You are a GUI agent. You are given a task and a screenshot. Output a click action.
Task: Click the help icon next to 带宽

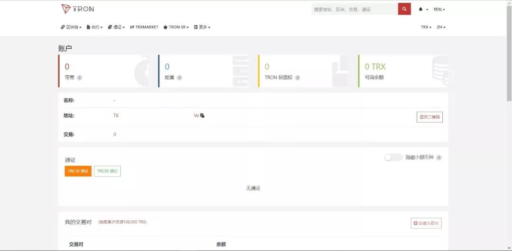79,78
